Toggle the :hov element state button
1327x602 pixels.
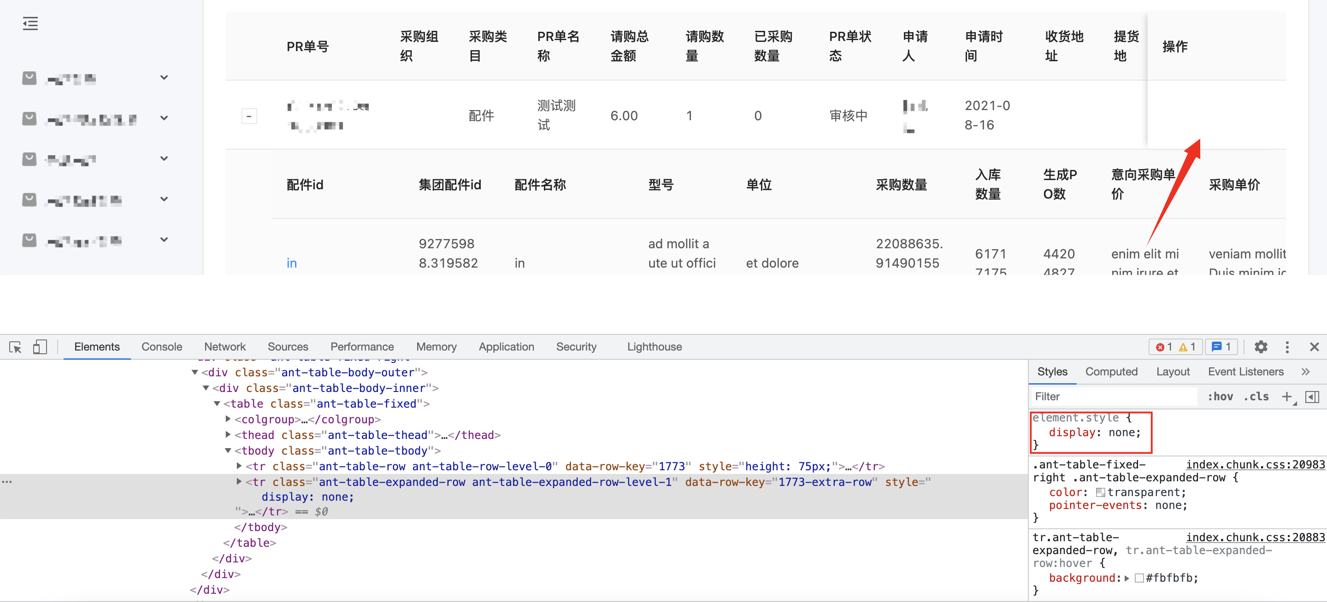(x=1220, y=396)
